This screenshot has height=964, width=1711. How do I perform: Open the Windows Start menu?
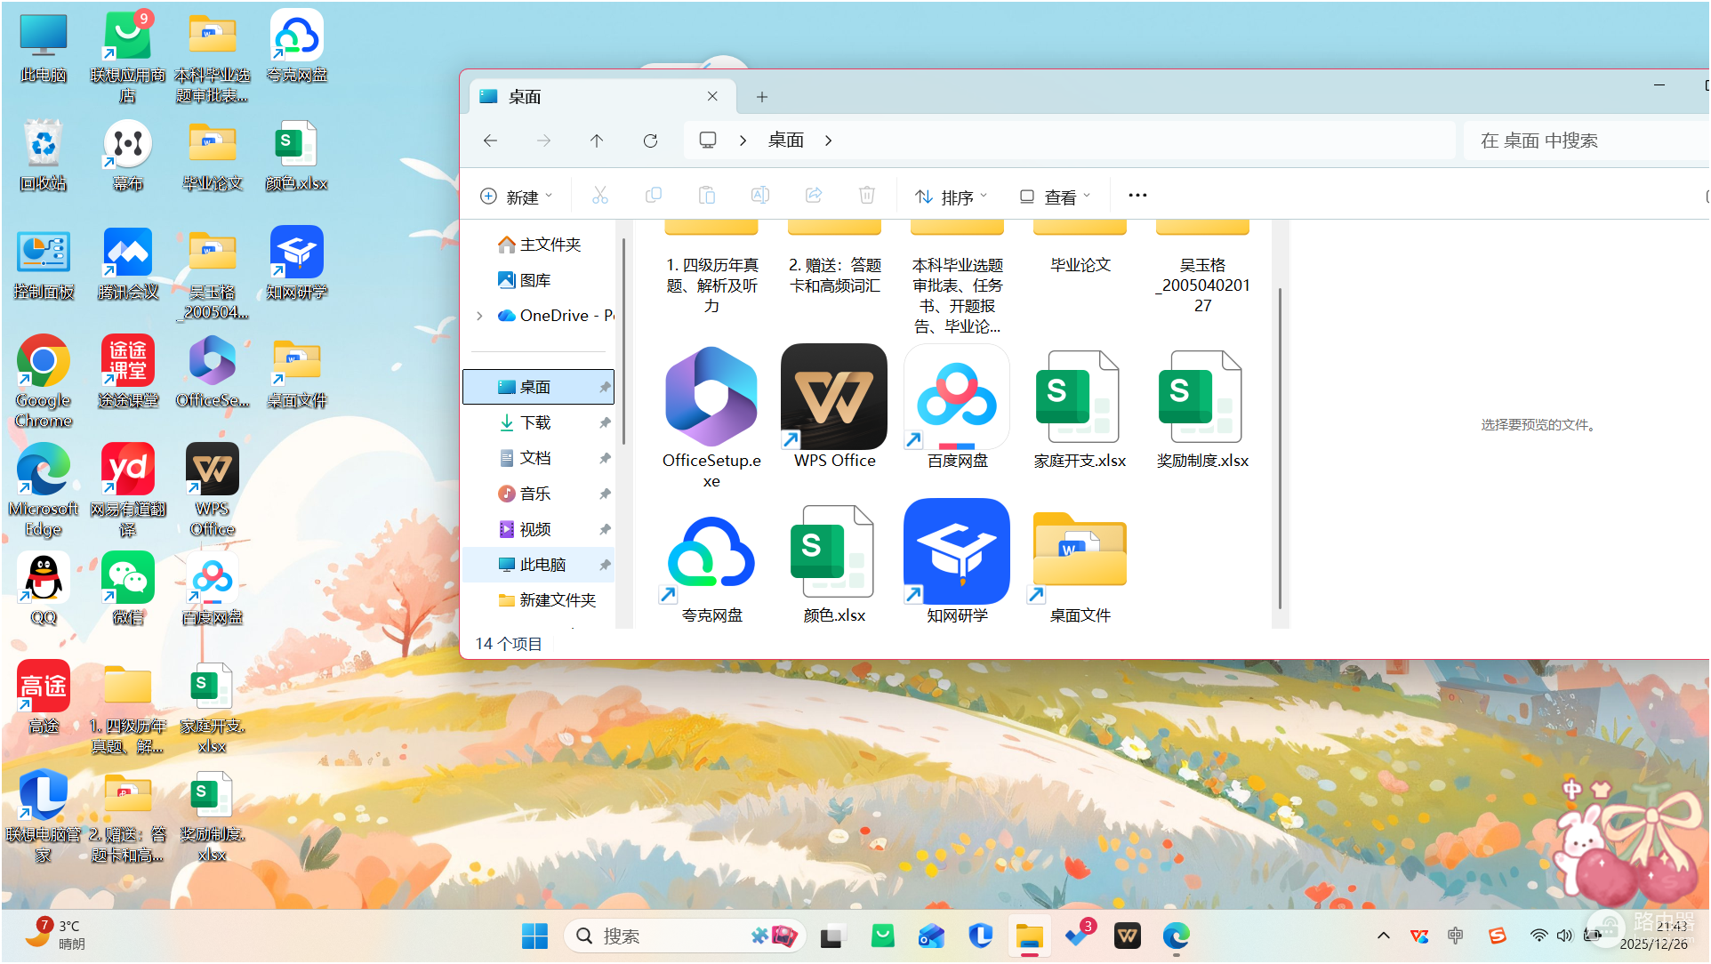(x=534, y=936)
